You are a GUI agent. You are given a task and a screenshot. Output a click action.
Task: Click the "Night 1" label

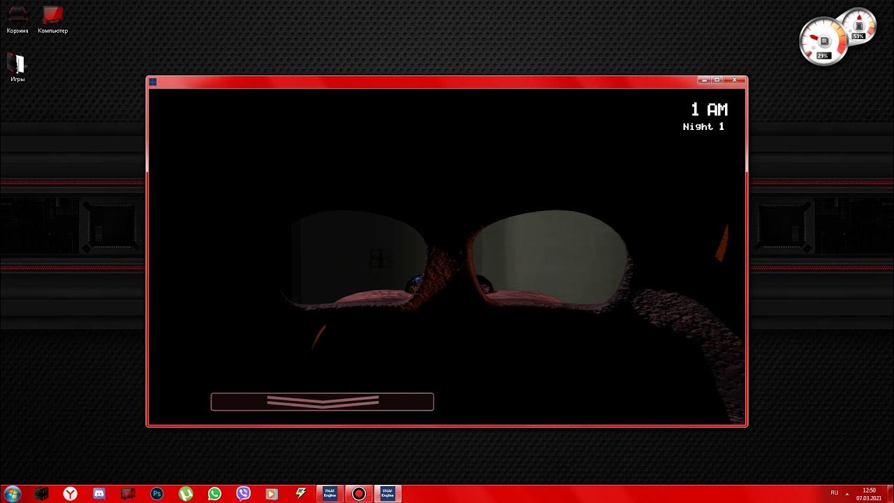tap(703, 126)
